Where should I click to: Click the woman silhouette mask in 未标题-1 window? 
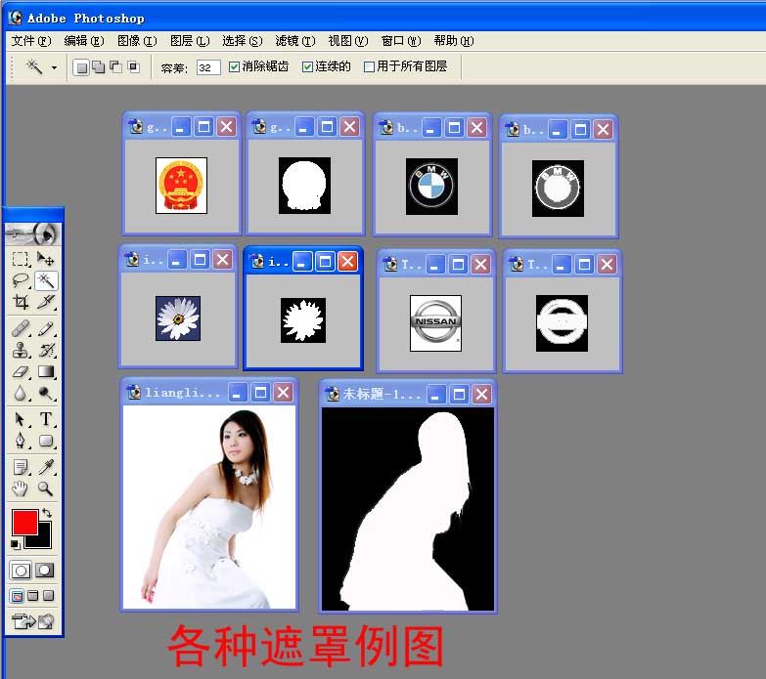coord(408,509)
